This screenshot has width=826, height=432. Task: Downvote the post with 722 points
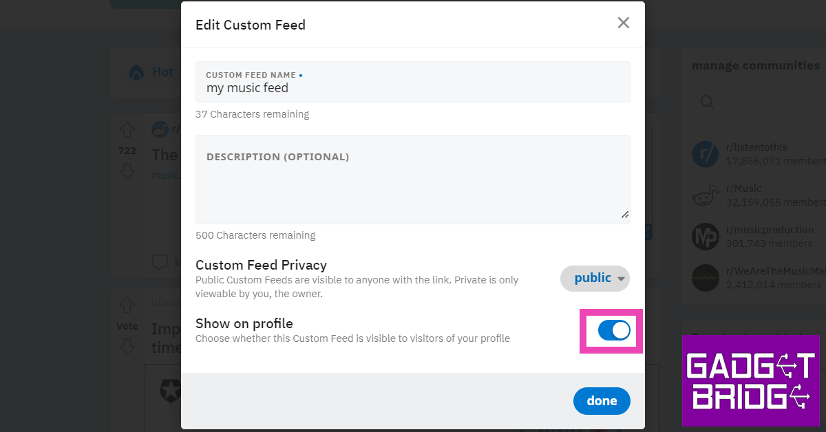pyautogui.click(x=127, y=171)
